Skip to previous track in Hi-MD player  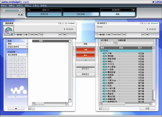[x=115, y=35]
